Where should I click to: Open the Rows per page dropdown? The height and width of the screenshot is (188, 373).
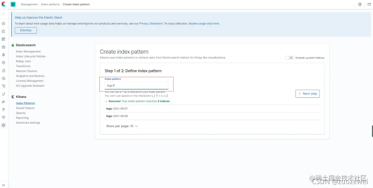(122, 126)
